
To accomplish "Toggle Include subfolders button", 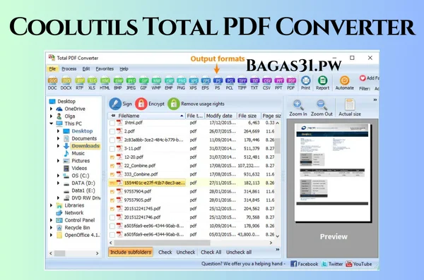I will click(x=131, y=252).
